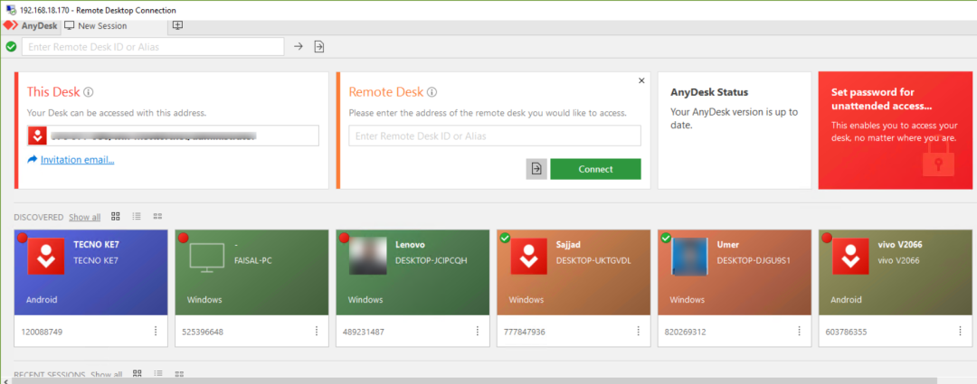Open This Desk info icon
Viewport: 977px width, 384px height.
click(89, 92)
